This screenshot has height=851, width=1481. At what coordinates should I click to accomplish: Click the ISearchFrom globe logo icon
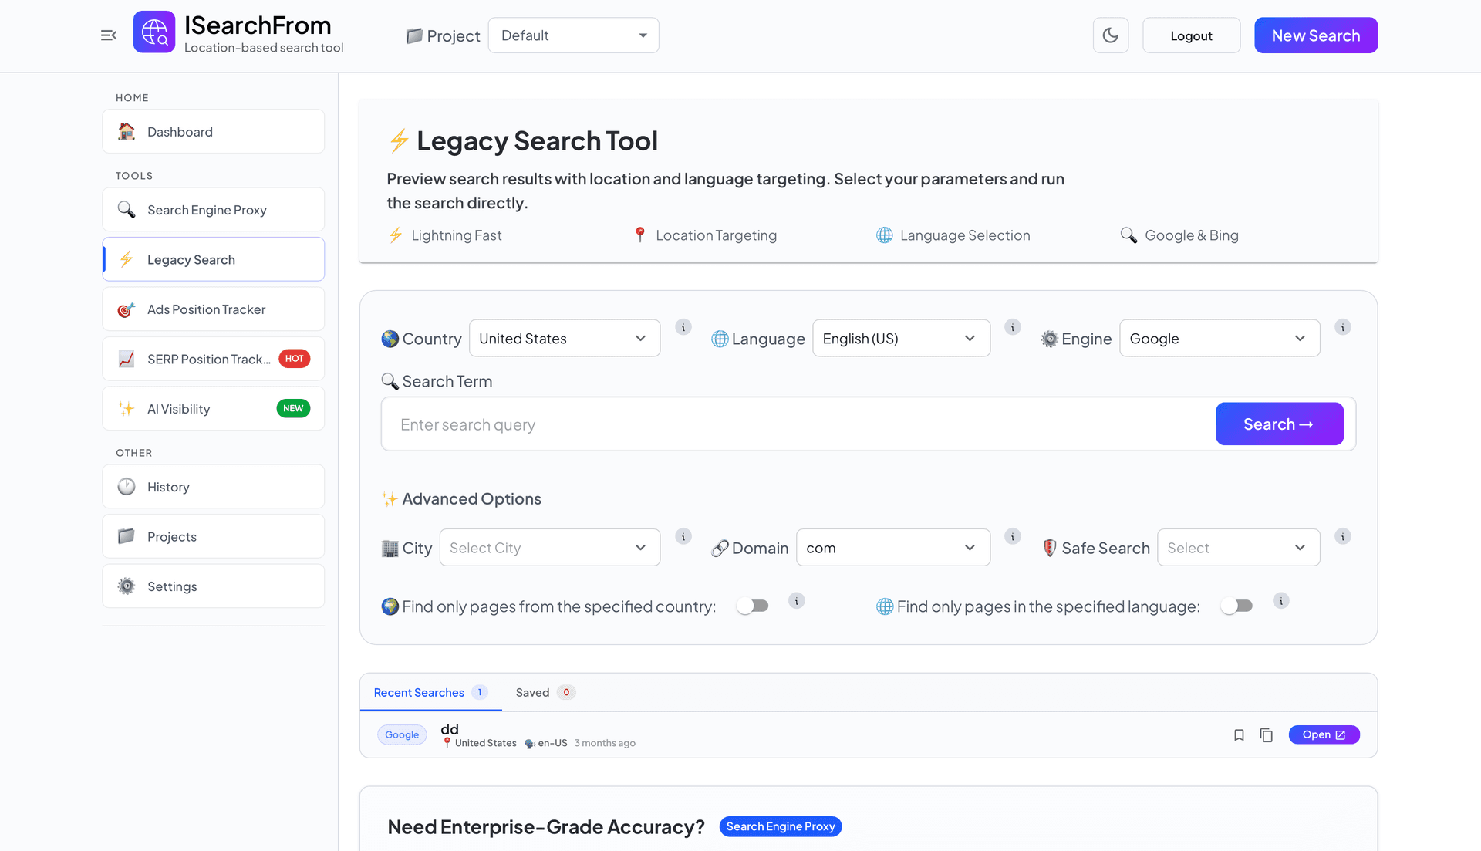point(154,32)
